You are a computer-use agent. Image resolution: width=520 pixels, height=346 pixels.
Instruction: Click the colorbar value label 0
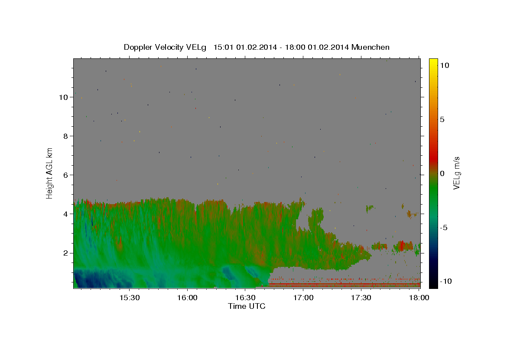tap(442, 173)
